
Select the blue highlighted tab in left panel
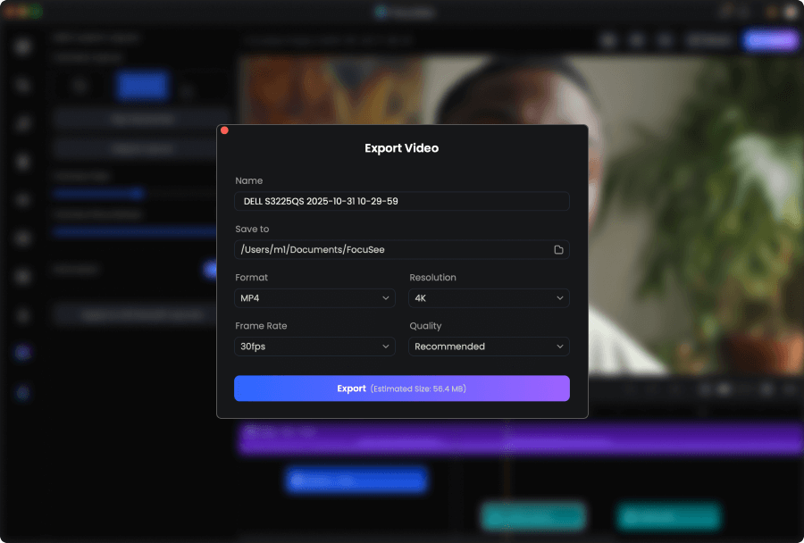point(141,86)
